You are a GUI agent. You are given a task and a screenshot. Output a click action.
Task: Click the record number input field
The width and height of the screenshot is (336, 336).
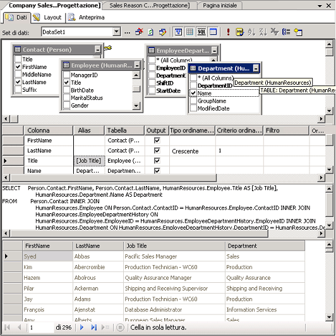click(x=40, y=327)
